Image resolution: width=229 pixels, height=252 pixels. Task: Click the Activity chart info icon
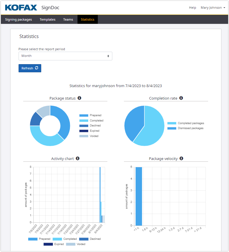coord(77,159)
